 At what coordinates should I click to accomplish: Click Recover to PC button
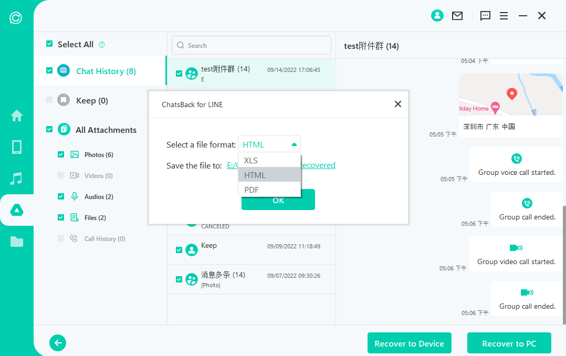(x=509, y=343)
